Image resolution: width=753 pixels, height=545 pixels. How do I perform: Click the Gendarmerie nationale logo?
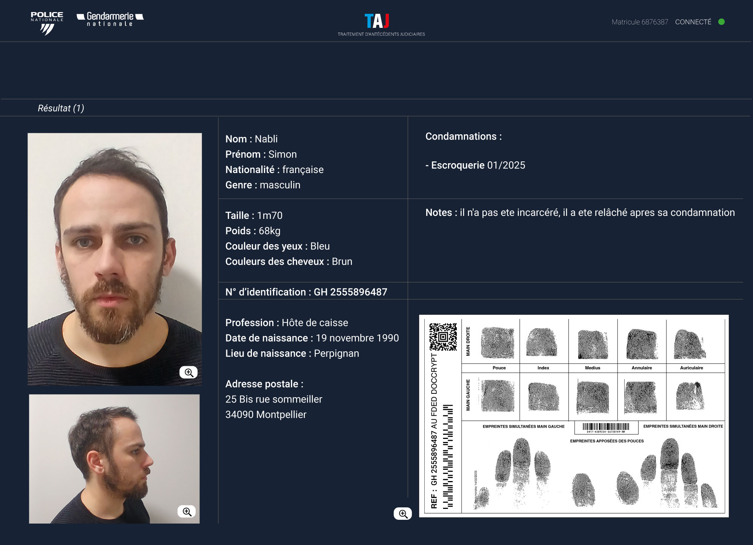110,19
